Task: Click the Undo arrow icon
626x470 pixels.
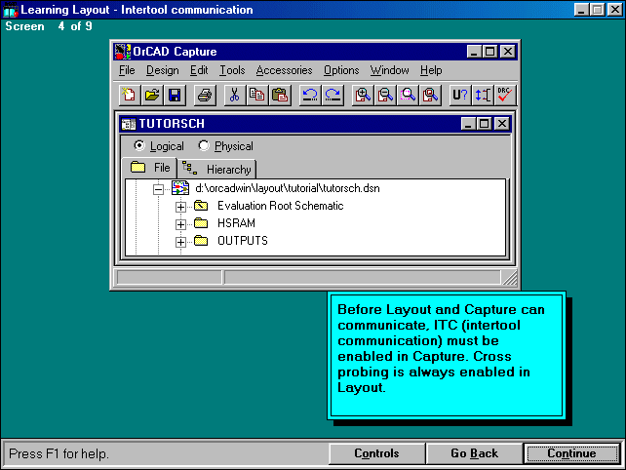Action: (309, 95)
